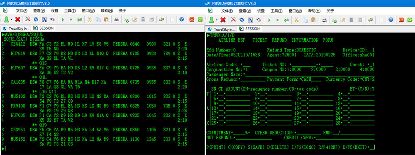The image size is (415, 155).
Task: Click the red LCC icon in left window
Action: [192, 20]
